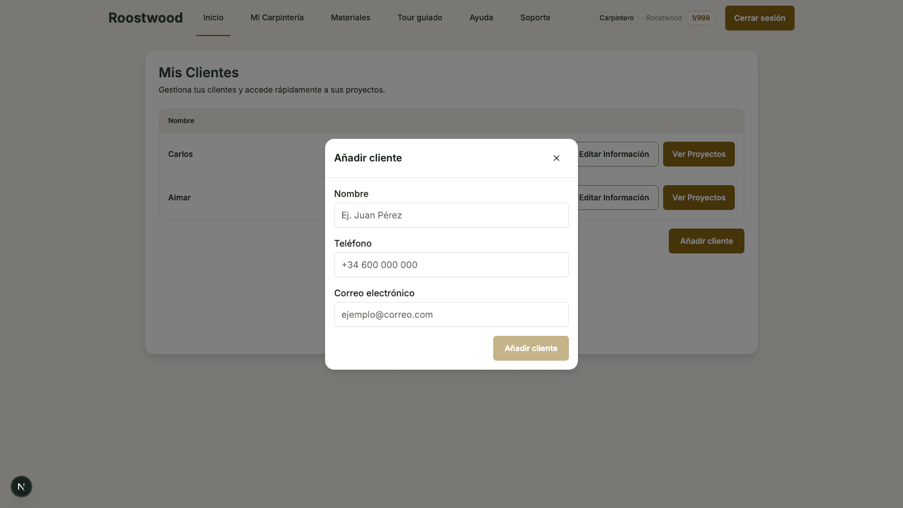Open Ver Proyectos for Carlos
The width and height of the screenshot is (903, 508).
(699, 154)
